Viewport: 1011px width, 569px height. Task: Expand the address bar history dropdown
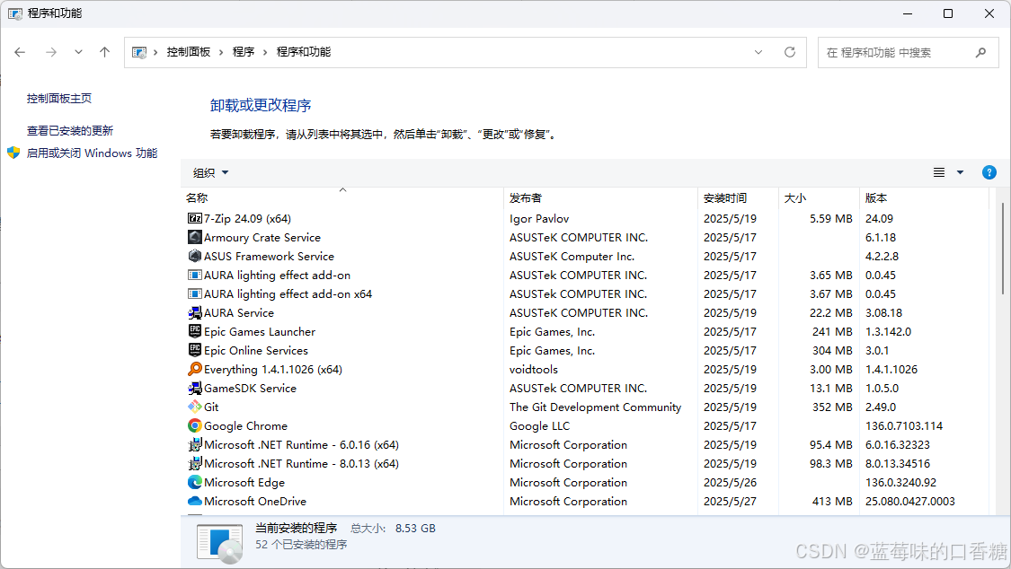coord(758,52)
